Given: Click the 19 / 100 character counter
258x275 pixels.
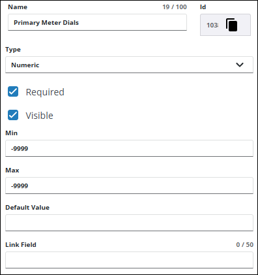Looking at the screenshot, I should click(175, 7).
